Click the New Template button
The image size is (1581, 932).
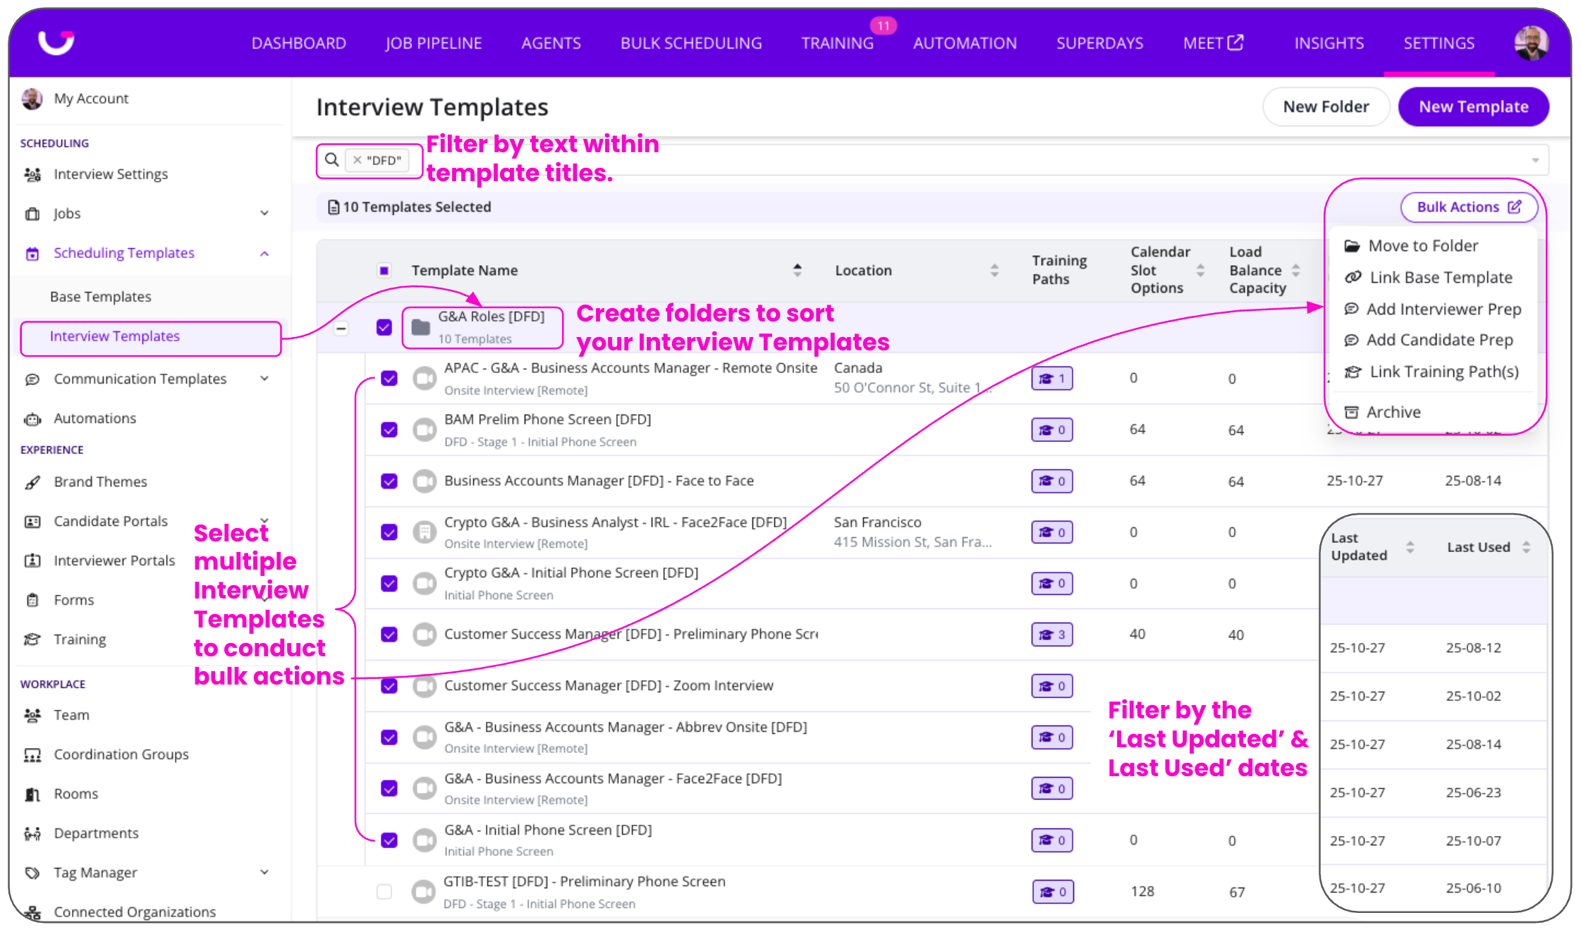pos(1473,107)
